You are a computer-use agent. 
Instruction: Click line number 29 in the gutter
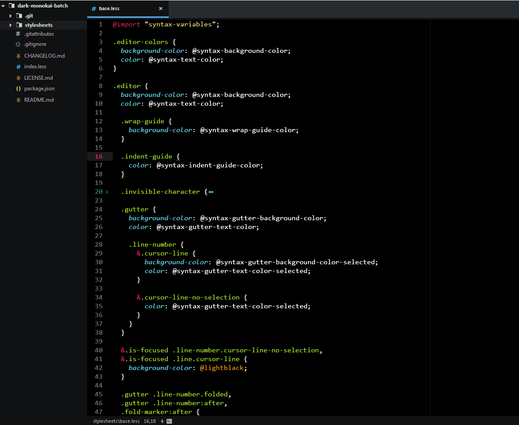99,253
